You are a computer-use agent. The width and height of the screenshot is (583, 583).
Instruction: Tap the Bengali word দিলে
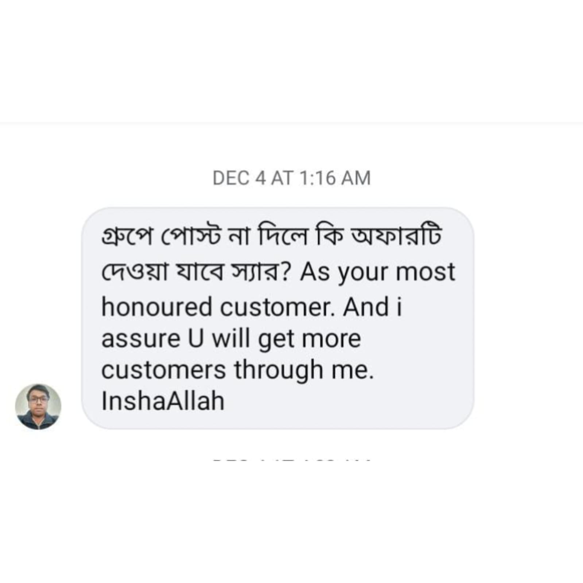(x=283, y=236)
